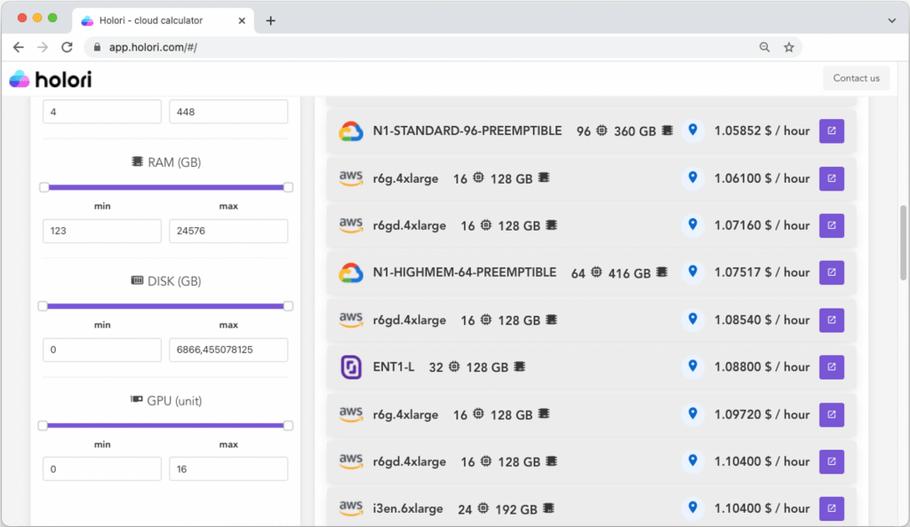Open a new browser tab
Viewport: 910px width, 527px height.
coord(270,20)
